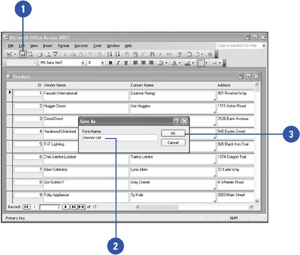Click the File Search toolbar icon
The width and height of the screenshot is (300, 255).
click(30, 54)
